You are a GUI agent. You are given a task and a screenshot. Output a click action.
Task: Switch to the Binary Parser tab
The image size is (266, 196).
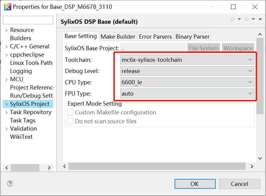[192, 37]
